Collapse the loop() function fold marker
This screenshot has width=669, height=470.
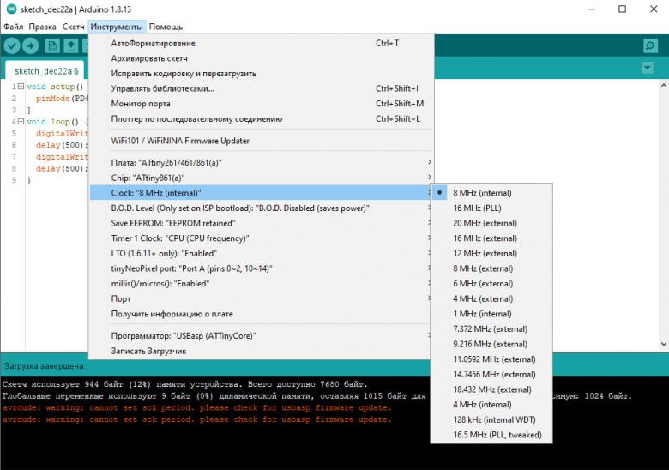click(21, 122)
